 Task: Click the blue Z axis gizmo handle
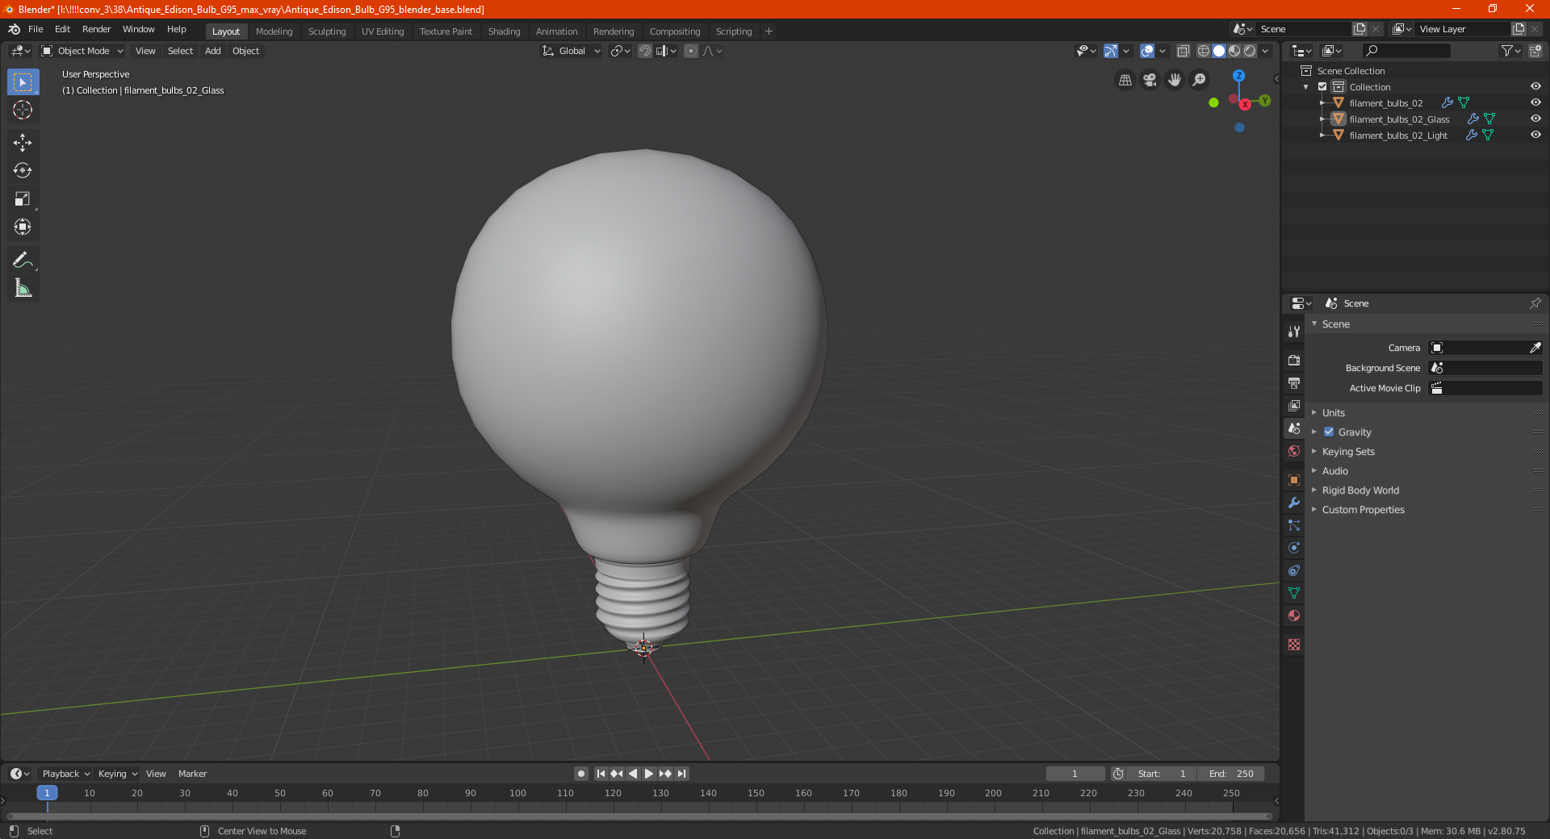click(1238, 76)
